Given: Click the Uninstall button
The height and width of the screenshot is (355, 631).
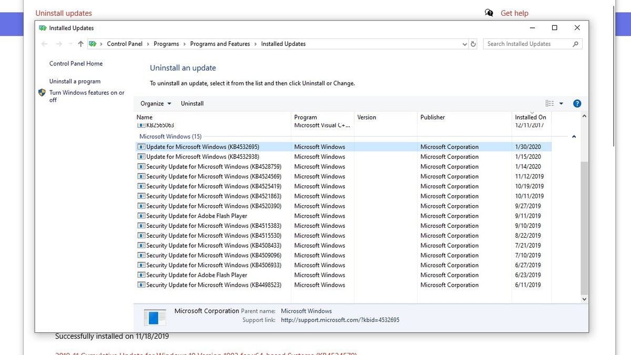Looking at the screenshot, I should pyautogui.click(x=192, y=103).
